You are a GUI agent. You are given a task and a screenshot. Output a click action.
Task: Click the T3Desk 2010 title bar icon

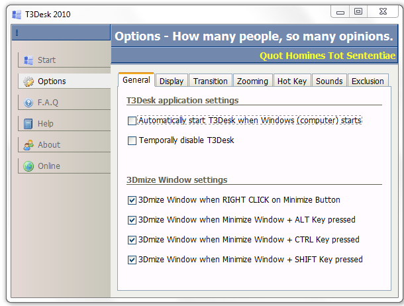coord(17,15)
